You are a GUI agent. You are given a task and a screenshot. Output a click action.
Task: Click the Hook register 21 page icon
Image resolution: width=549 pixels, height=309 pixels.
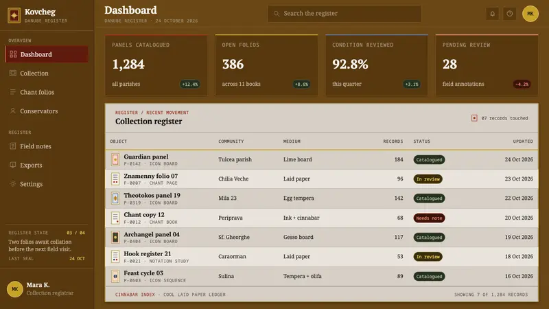[x=115, y=256]
